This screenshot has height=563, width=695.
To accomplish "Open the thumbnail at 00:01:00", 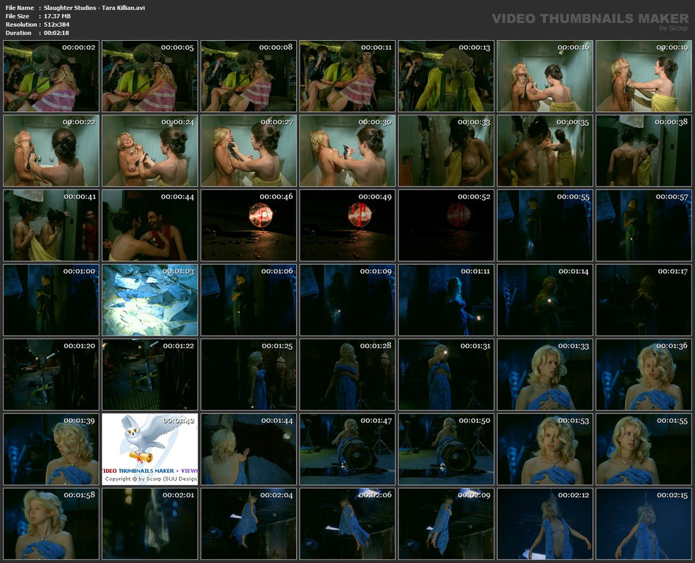I will (51, 300).
